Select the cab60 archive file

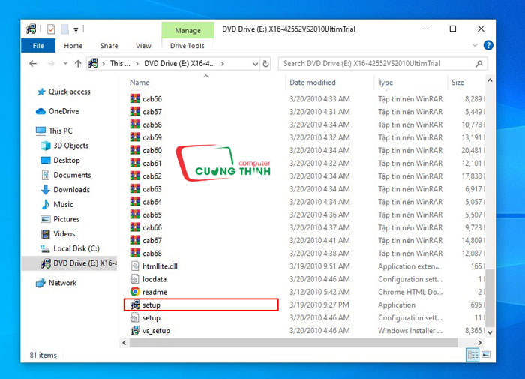146,150
